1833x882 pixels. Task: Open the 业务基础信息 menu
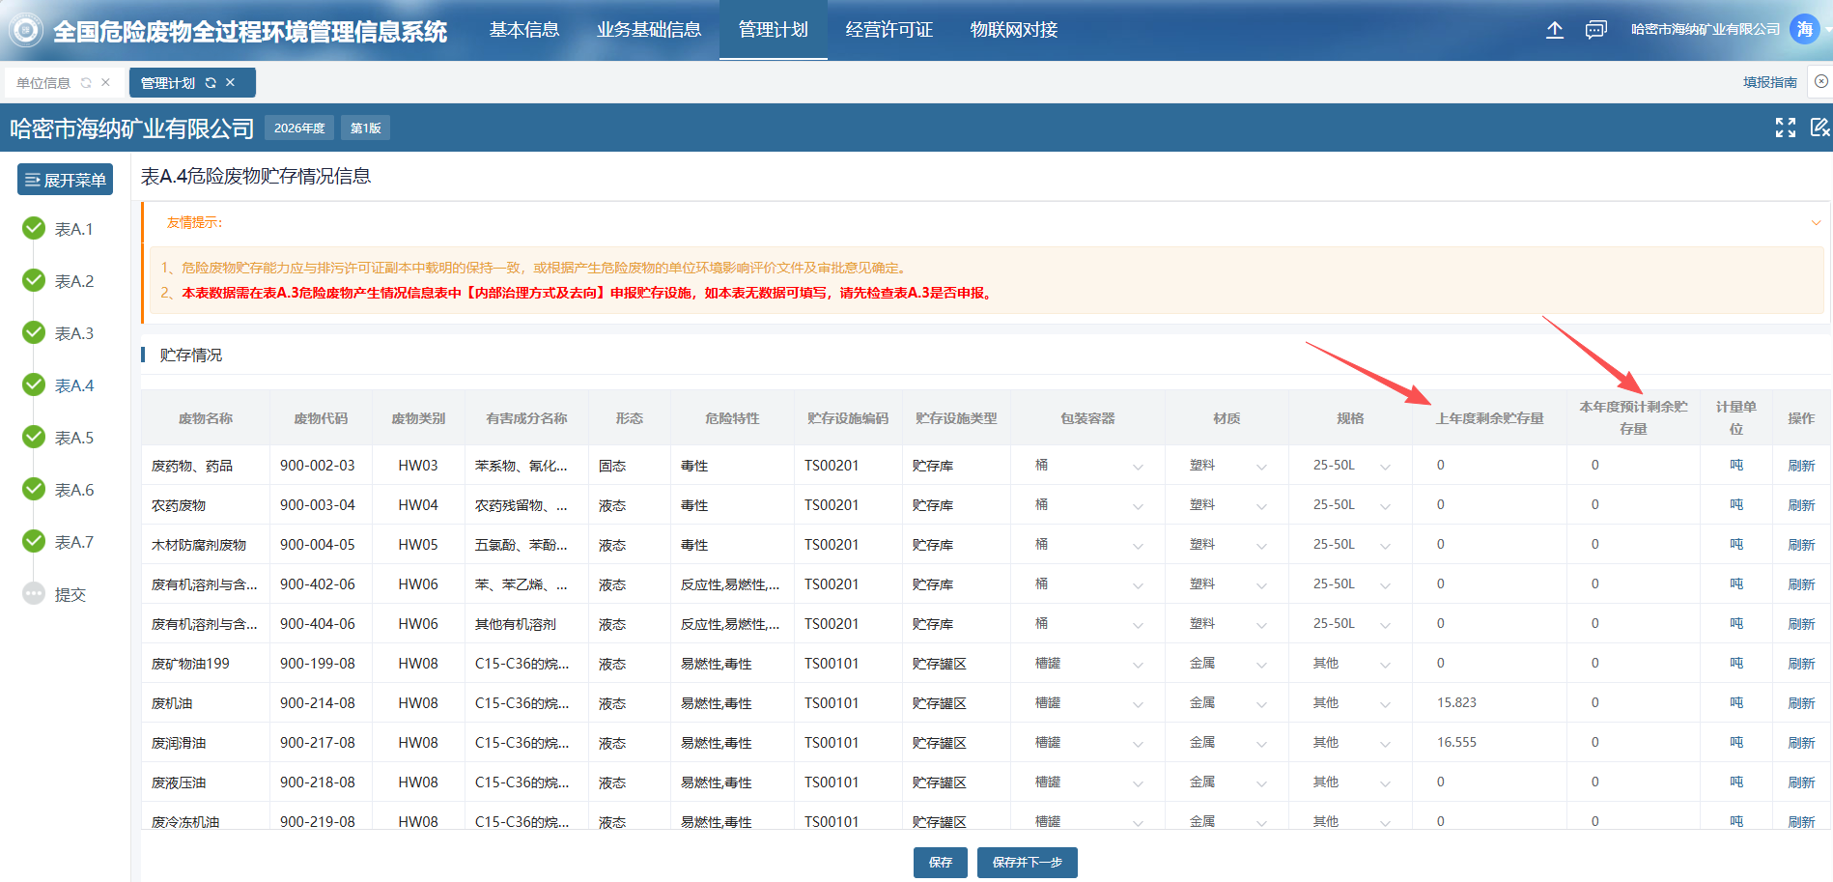tap(649, 30)
